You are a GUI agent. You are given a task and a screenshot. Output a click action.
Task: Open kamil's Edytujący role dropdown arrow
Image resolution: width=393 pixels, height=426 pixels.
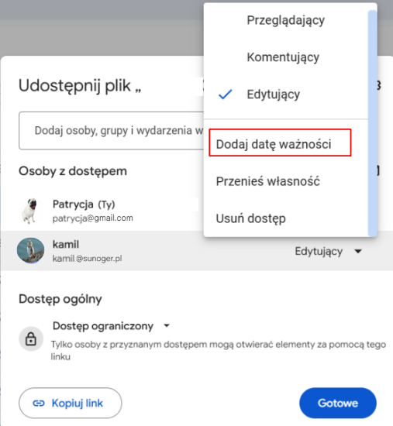pyautogui.click(x=358, y=251)
